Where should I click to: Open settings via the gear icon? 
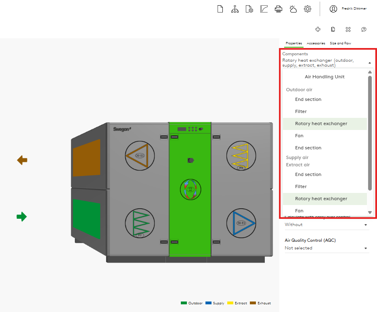click(308, 9)
